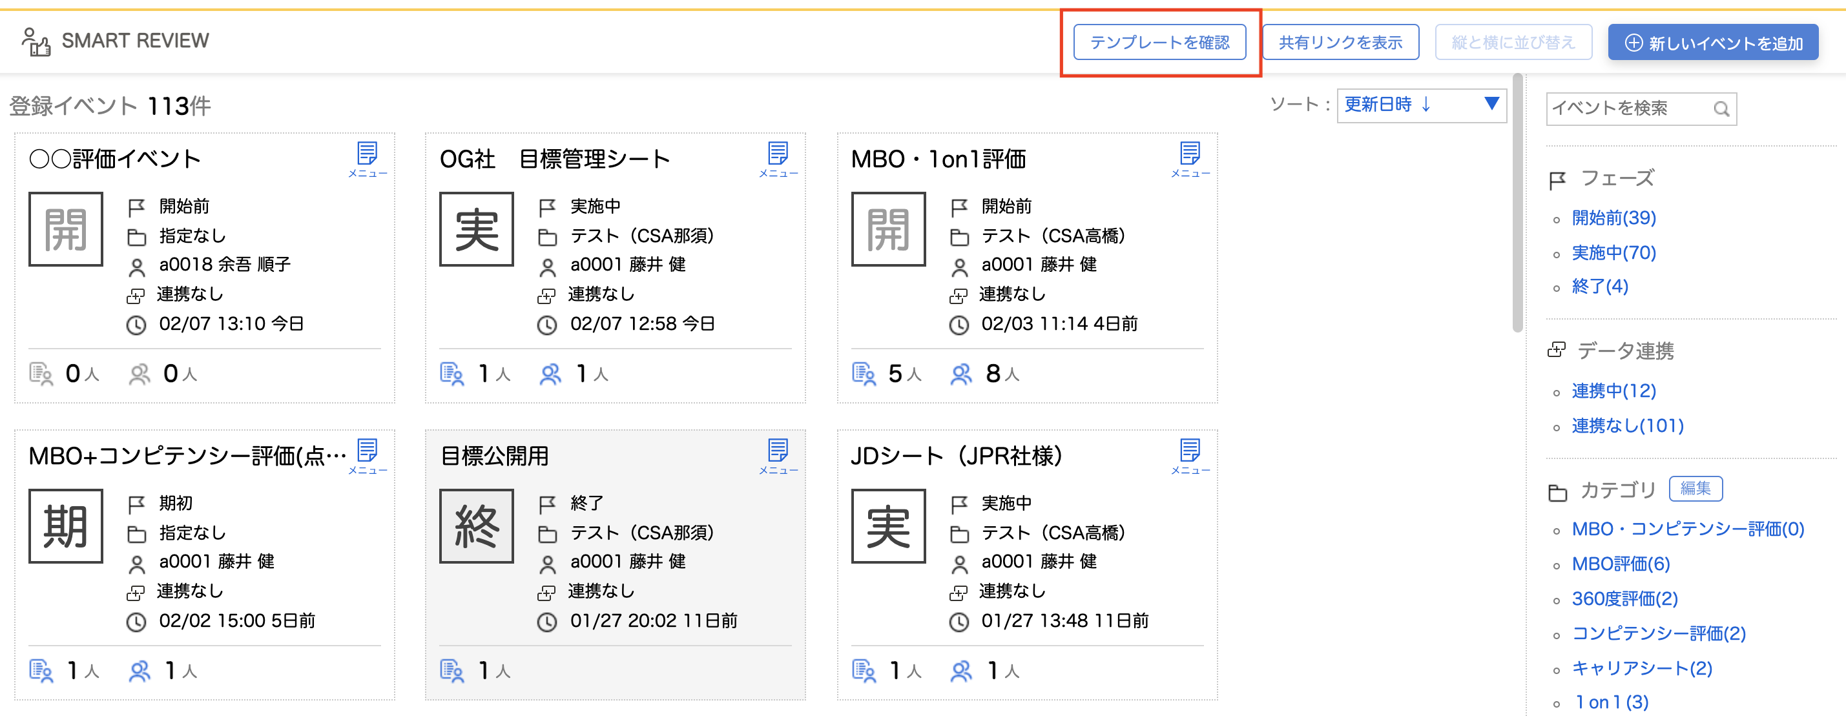This screenshot has width=1846, height=716.
Task: Select the MBO評価(6) category
Action: pos(1621,564)
